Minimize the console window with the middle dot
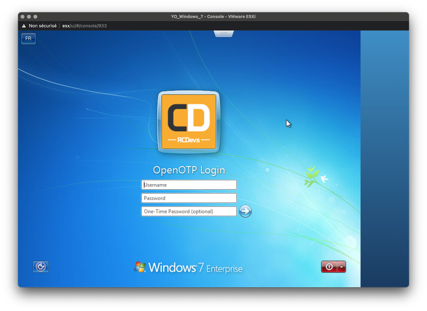 [29, 17]
